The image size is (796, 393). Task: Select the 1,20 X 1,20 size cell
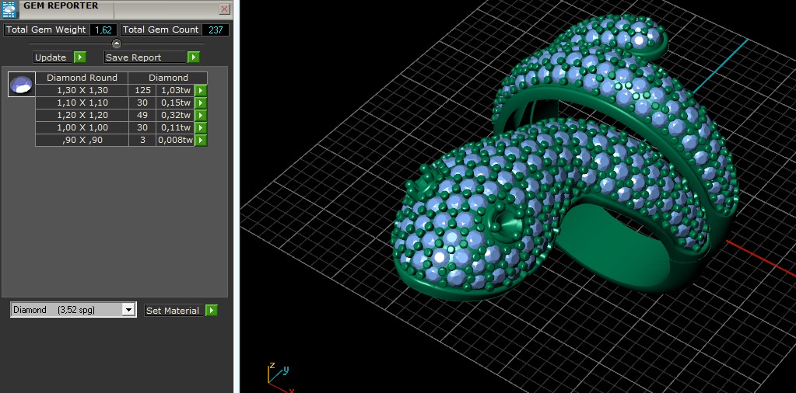[x=82, y=115]
